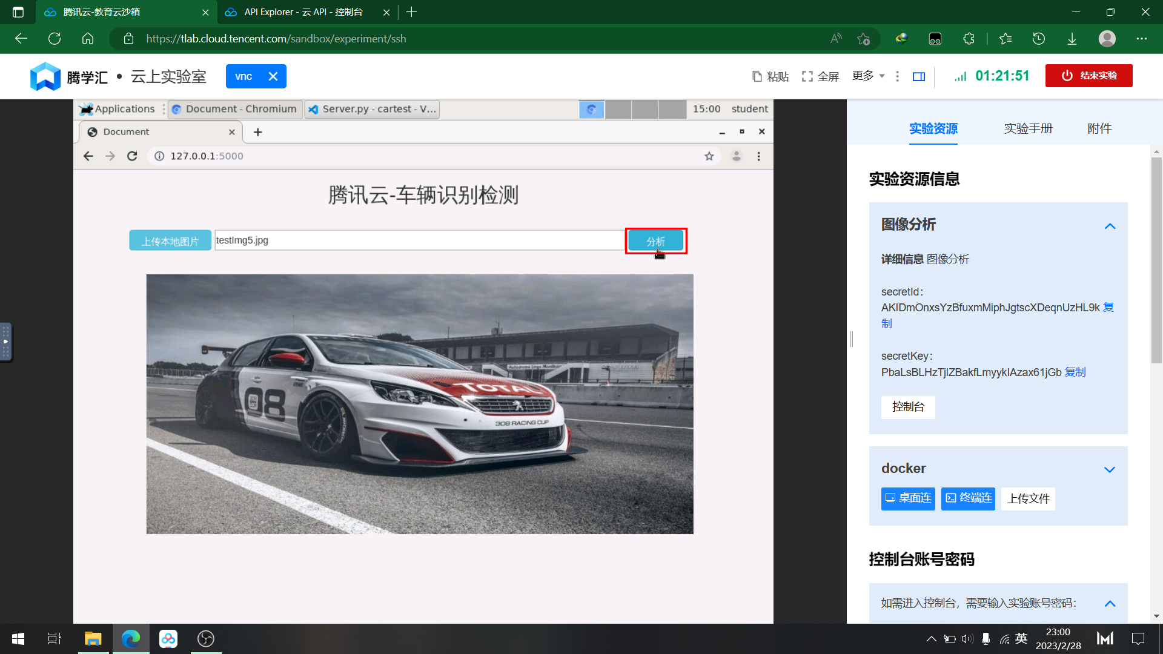Show hidden system tray icons
1163x654 pixels.
coord(932,639)
